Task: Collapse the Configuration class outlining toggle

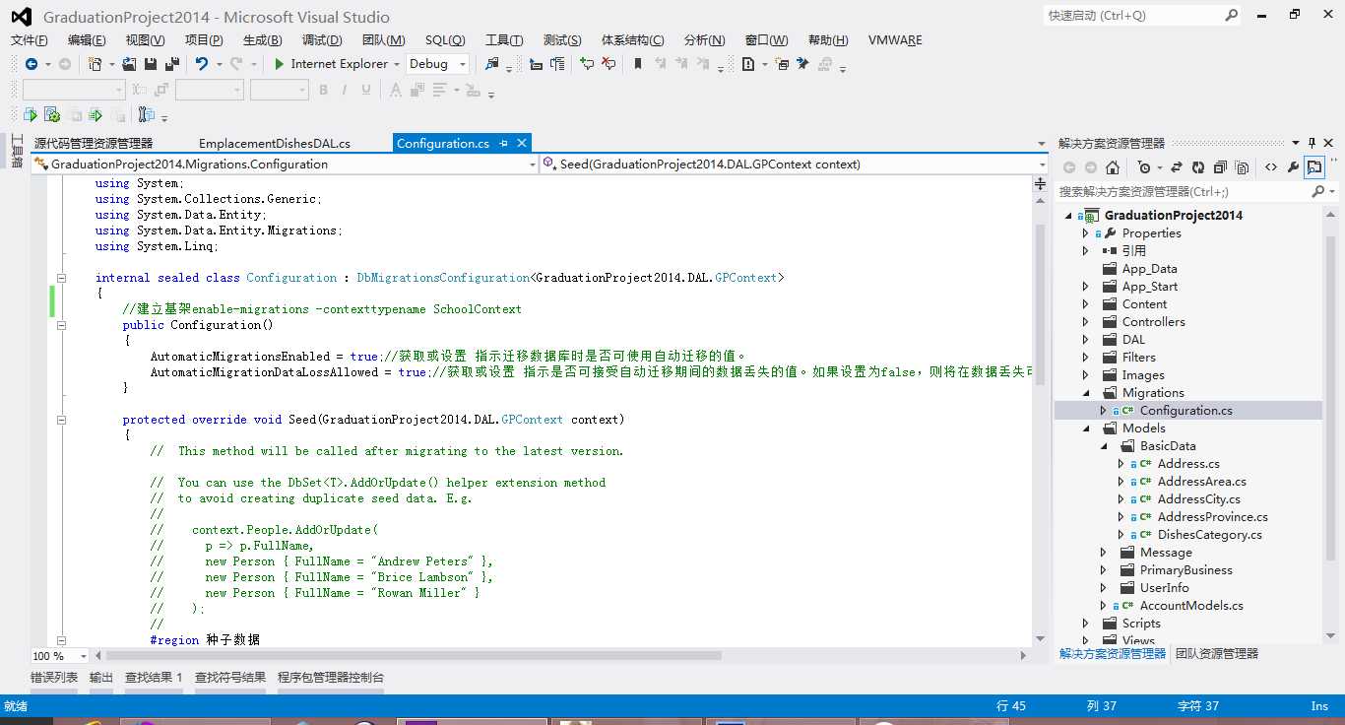Action: tap(61, 278)
